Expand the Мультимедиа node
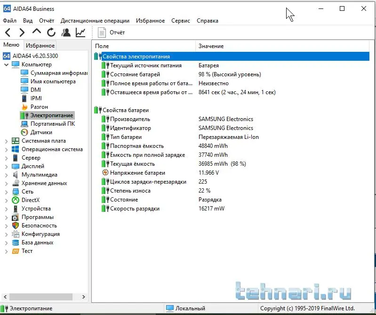 click(x=6, y=175)
